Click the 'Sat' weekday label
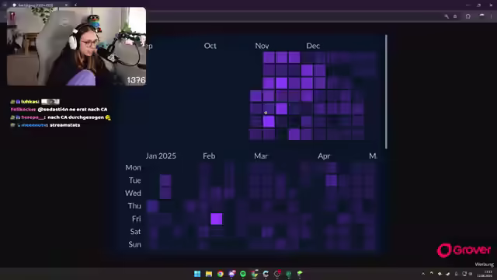 pos(135,232)
